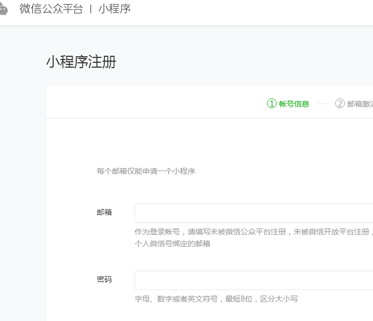Select step 2 邮箱激活
The width and height of the screenshot is (373, 321).
[x=354, y=104]
